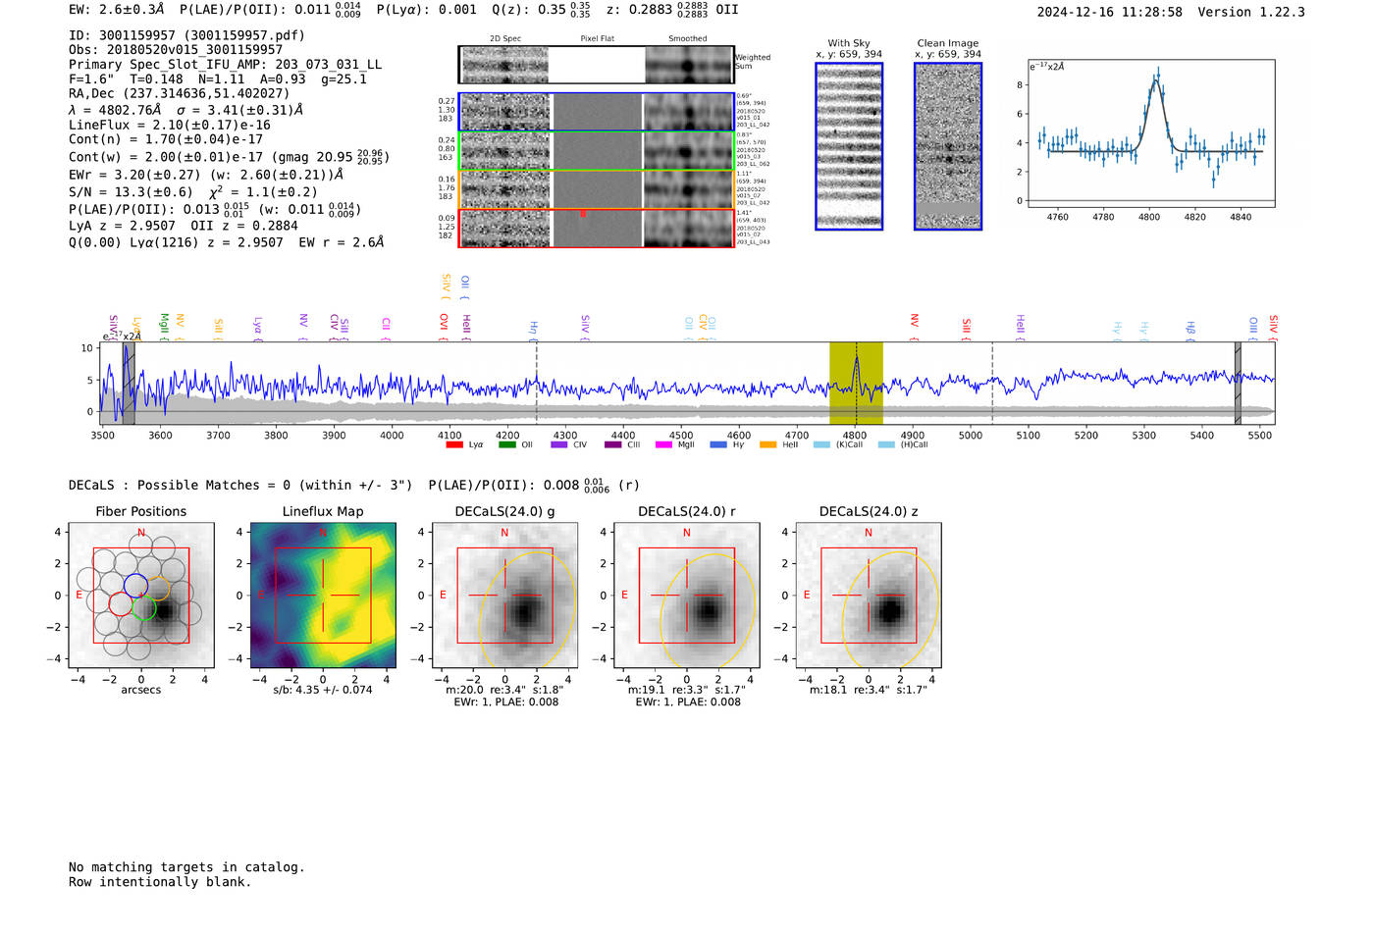Click the orange fiber circle in Fiber Positions
This screenshot has height=935, width=1374.
click(158, 589)
